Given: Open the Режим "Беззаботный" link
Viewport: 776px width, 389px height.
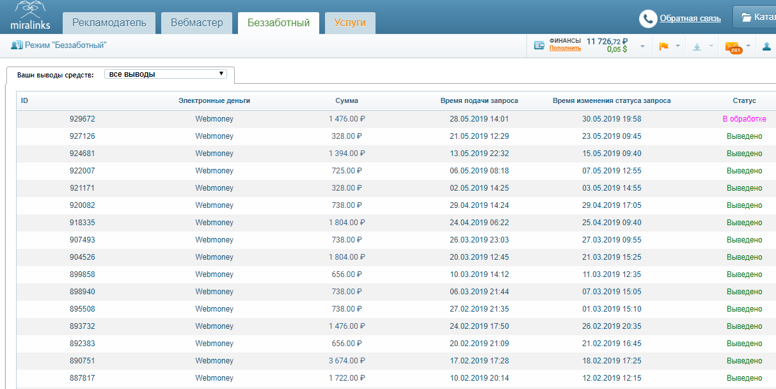Looking at the screenshot, I should click(x=65, y=45).
